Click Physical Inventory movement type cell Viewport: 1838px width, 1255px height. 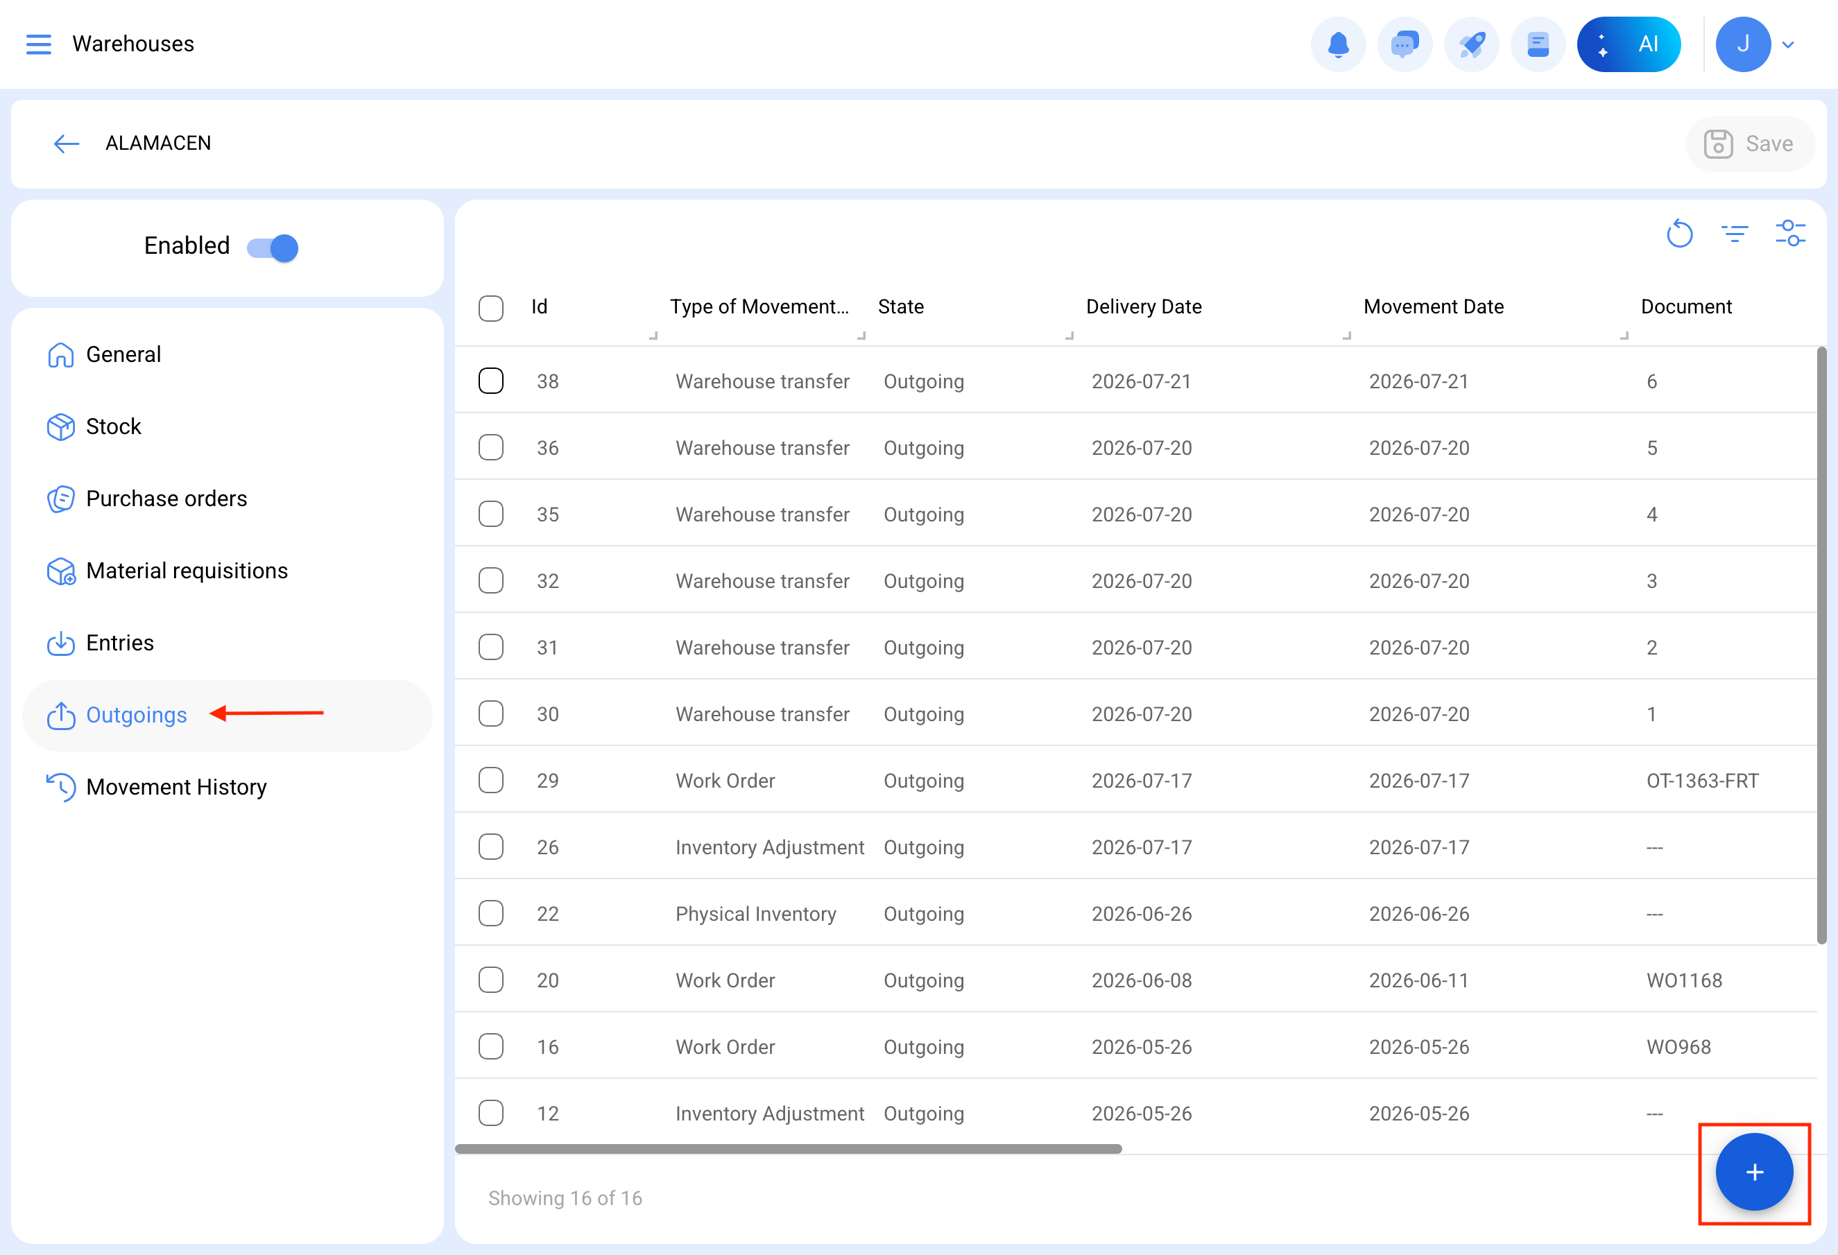[755, 913]
